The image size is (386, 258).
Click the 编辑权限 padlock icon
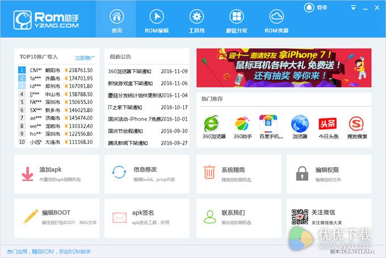coord(302,174)
